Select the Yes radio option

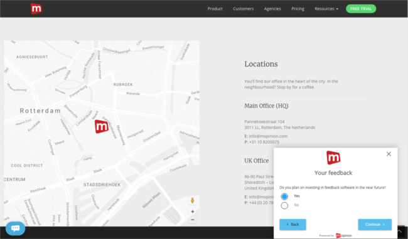click(x=284, y=196)
